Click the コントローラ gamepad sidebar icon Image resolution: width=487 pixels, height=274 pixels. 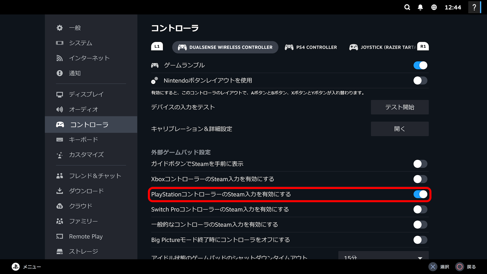[x=60, y=125]
